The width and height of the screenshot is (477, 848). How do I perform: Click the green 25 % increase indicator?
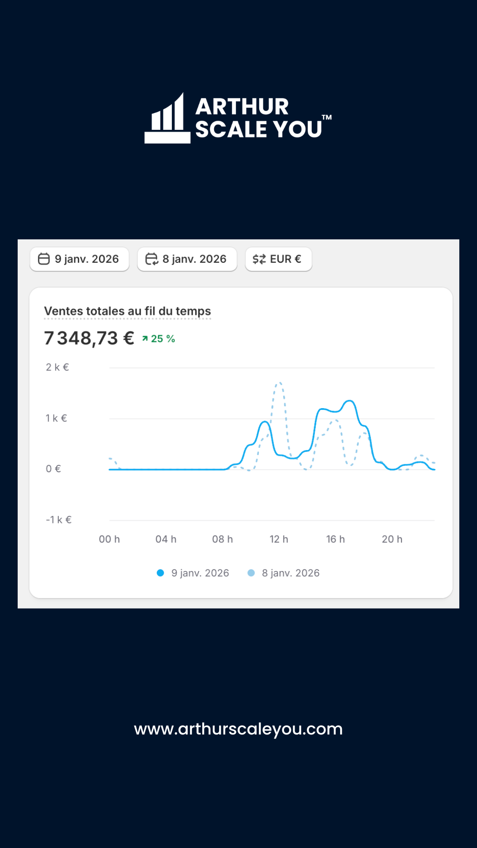(159, 339)
